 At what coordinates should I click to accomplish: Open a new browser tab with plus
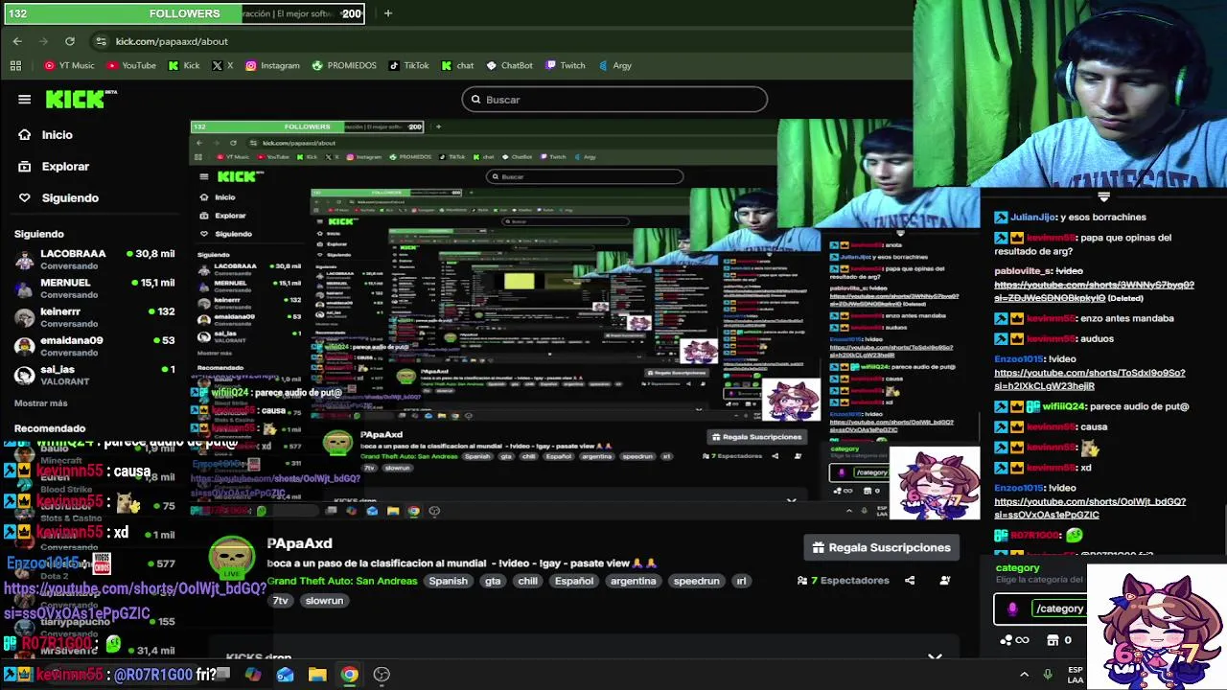coord(387,13)
